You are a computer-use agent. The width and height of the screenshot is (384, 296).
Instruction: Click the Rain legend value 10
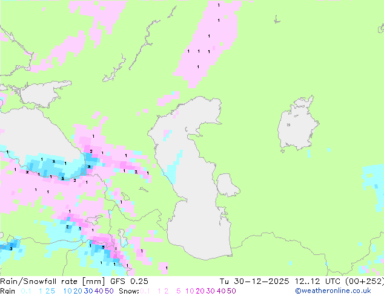tap(67, 291)
